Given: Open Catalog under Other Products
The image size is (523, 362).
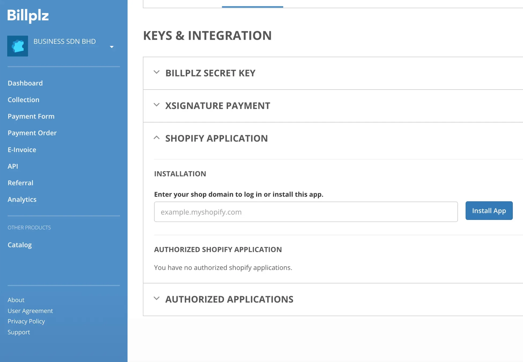Looking at the screenshot, I should 20,245.
